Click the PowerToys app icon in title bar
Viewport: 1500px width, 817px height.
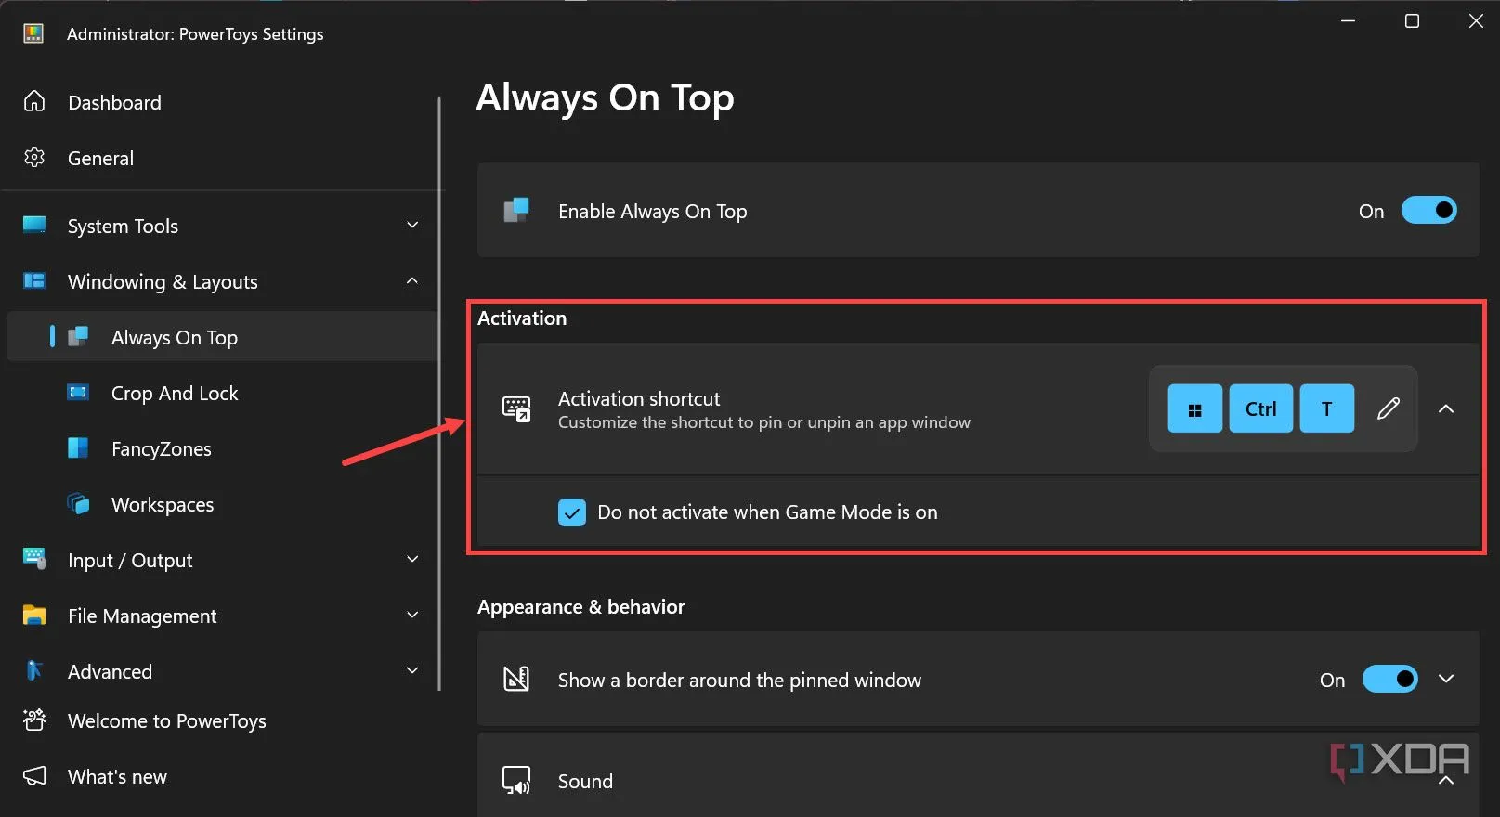pyautogui.click(x=33, y=33)
